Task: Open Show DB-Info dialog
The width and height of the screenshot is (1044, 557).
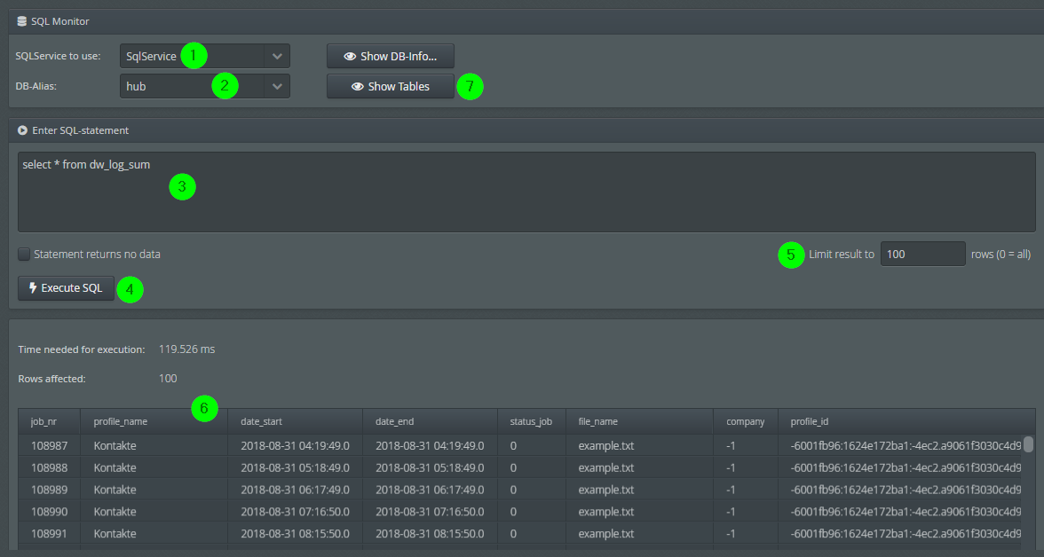Action: click(x=391, y=57)
